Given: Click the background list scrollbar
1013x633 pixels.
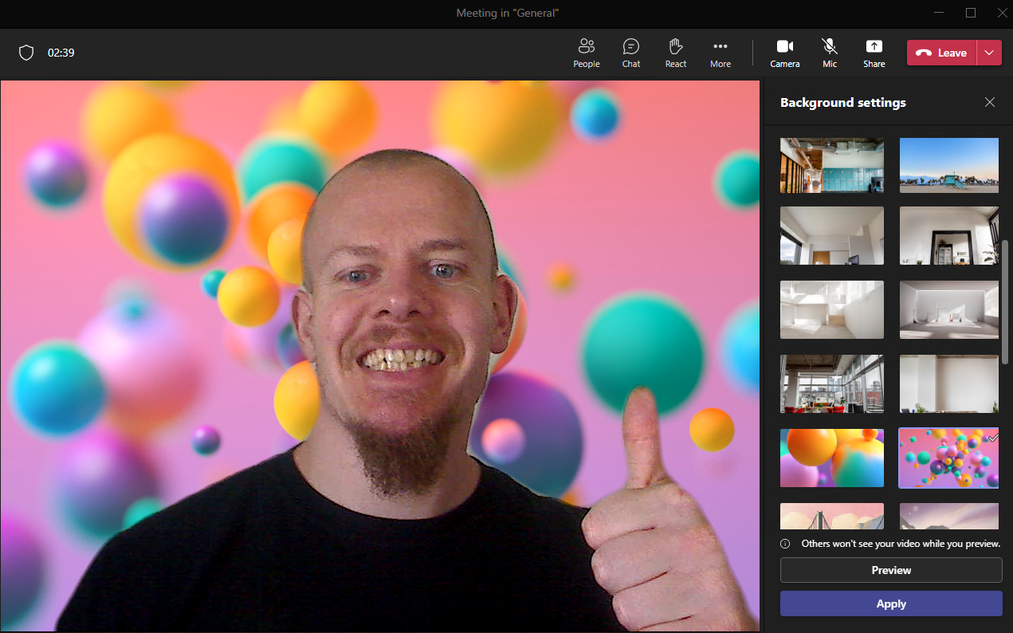Looking at the screenshot, I should coord(1005,303).
